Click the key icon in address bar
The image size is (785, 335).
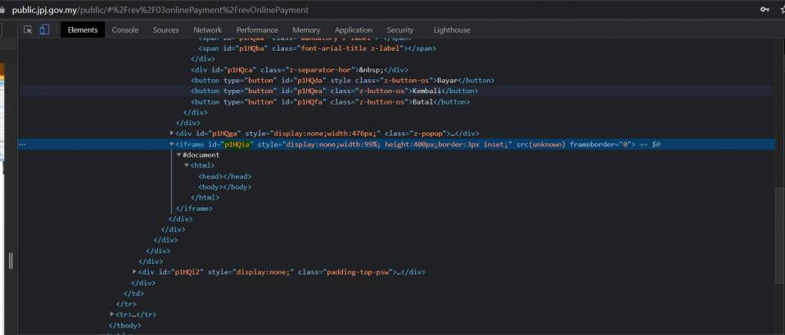click(x=765, y=10)
